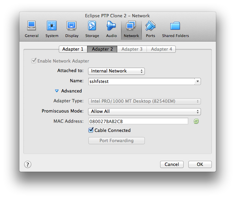This screenshot has height=204, width=238.
Task: Switch to Display settings
Action: (x=72, y=29)
